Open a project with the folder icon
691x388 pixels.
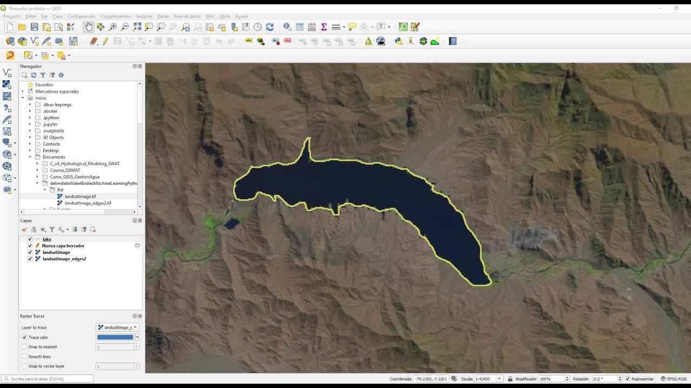point(22,27)
